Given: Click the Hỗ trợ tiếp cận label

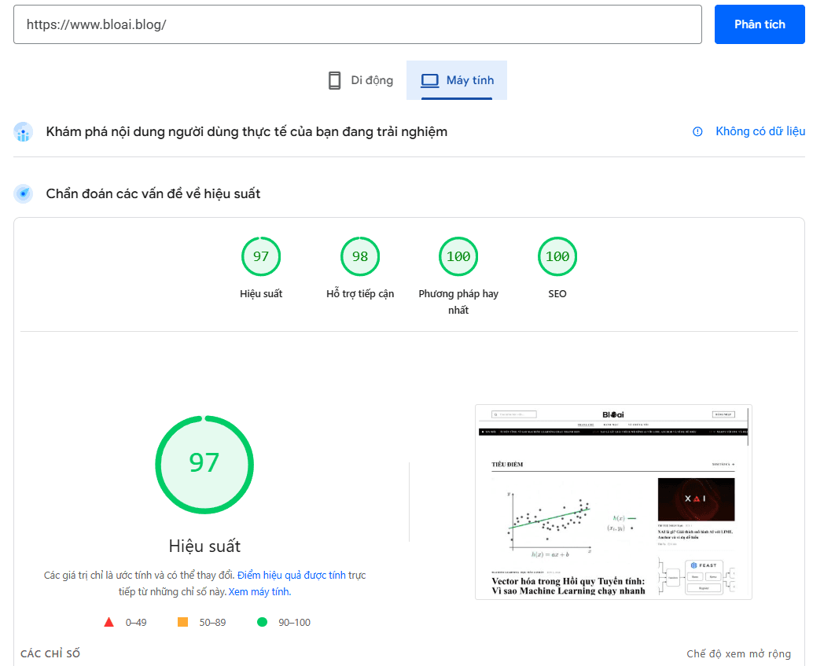Looking at the screenshot, I should click(x=360, y=293).
